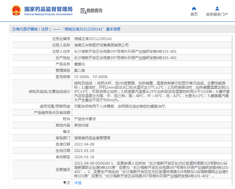Click the 产品名称 row label

[x=63, y=64]
